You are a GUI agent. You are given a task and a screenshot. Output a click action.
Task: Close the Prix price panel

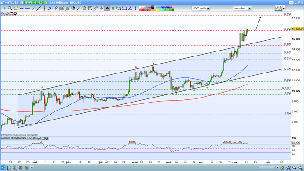pyautogui.click(x=15, y=13)
